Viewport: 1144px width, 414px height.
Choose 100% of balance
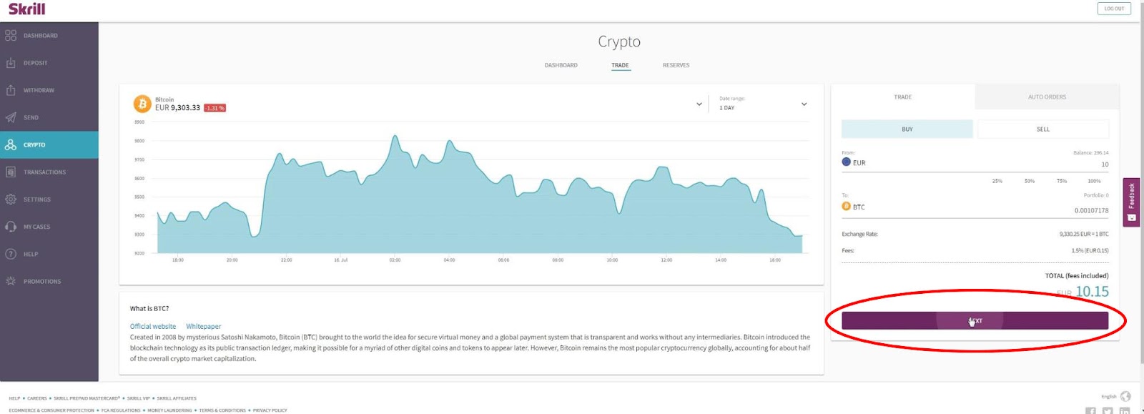tap(1094, 181)
